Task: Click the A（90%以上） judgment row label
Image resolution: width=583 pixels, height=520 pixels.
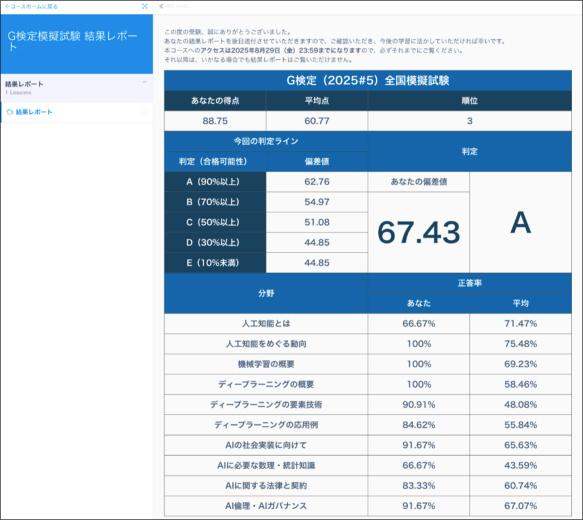Action: click(215, 182)
